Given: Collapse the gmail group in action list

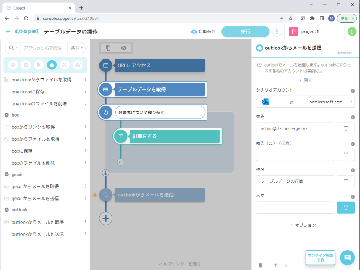Looking at the screenshot, I should [6, 174].
